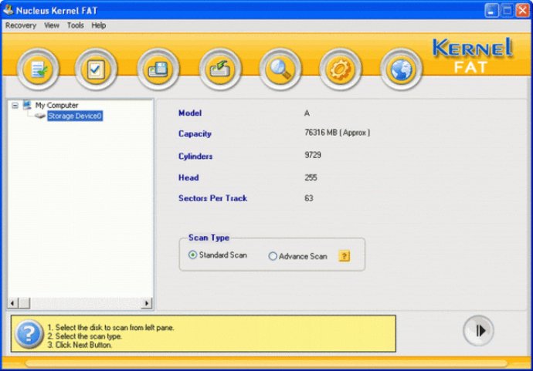Open the Recovery menu
Image resolution: width=533 pixels, height=371 pixels.
(21, 25)
